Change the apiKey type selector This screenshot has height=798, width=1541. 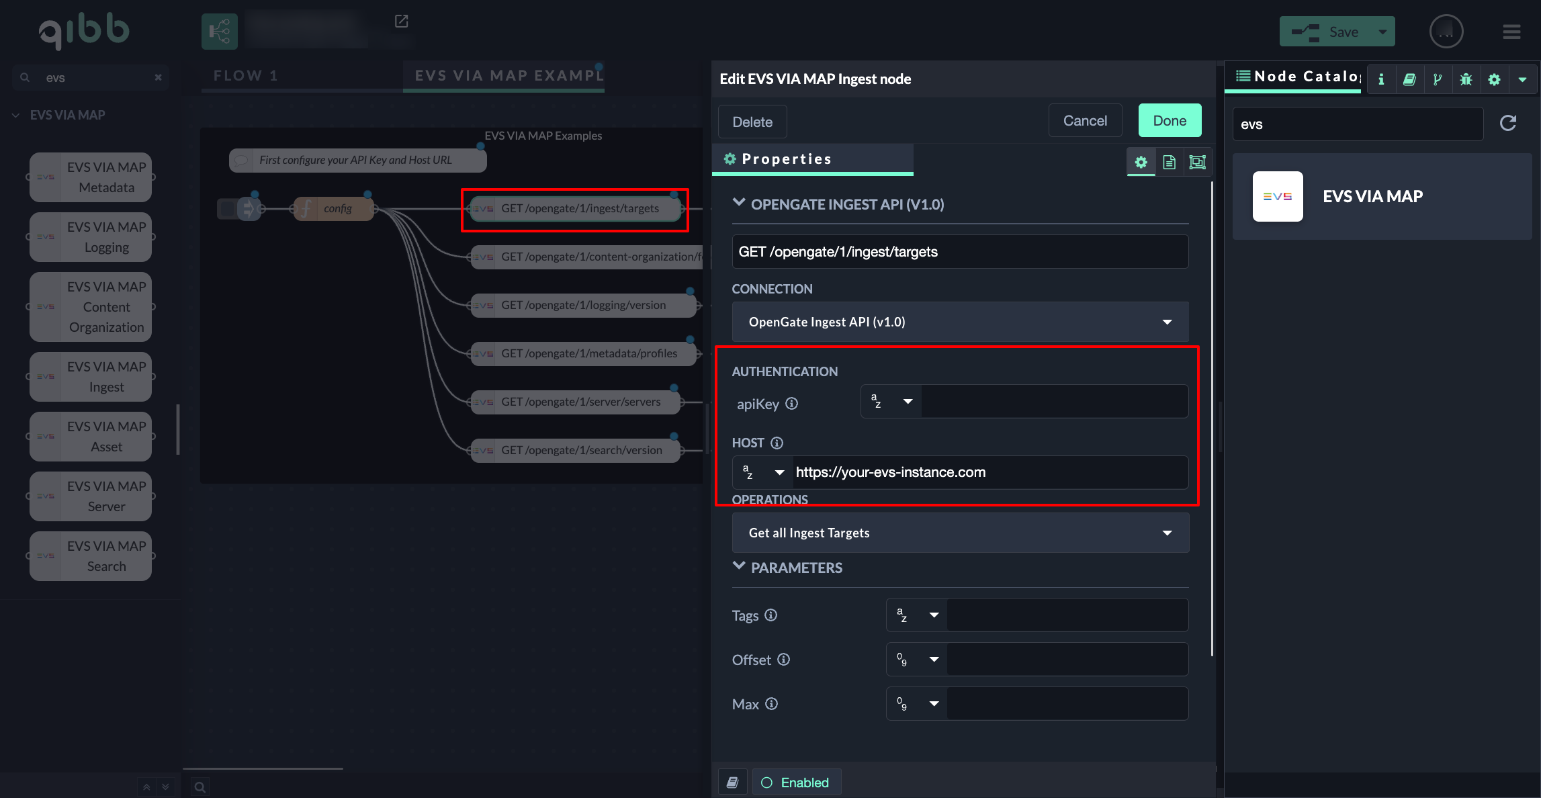click(891, 401)
